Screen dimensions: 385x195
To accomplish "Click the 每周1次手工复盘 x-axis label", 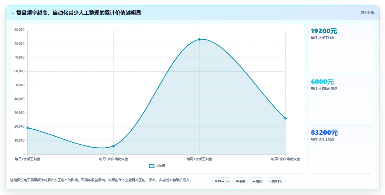I will click(x=200, y=159).
